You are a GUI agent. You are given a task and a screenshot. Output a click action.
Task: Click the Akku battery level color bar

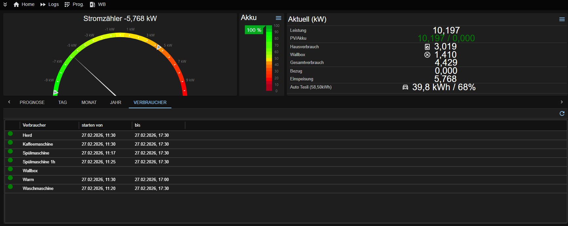269,58
